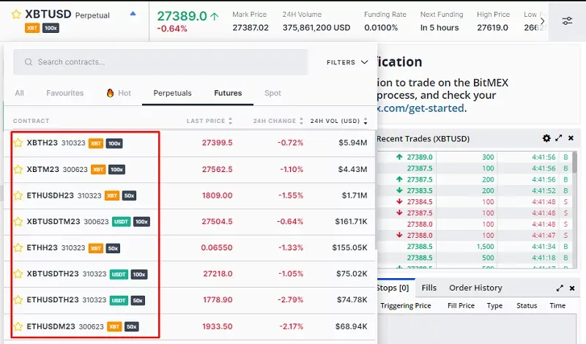
Task: Show more ticker stats with right chevron
Action: click(x=542, y=21)
